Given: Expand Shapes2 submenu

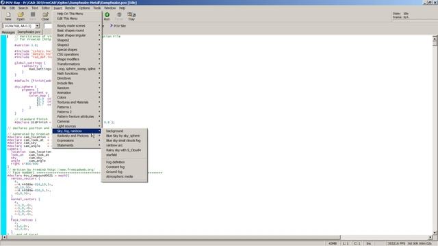Looking at the screenshot, I should click(77, 40).
